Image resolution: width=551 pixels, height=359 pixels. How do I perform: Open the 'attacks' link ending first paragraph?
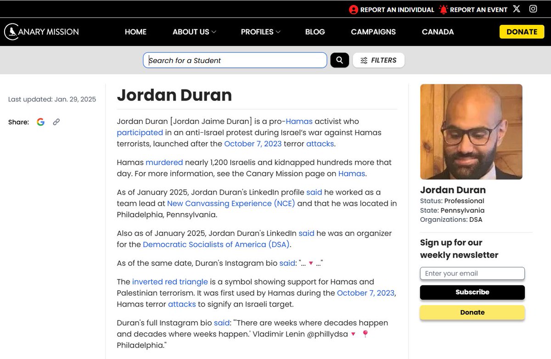(320, 144)
